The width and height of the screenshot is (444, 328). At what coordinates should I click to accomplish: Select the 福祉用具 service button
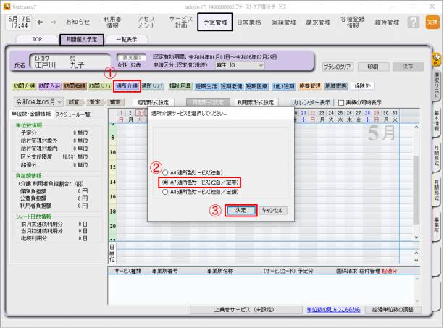click(180, 85)
